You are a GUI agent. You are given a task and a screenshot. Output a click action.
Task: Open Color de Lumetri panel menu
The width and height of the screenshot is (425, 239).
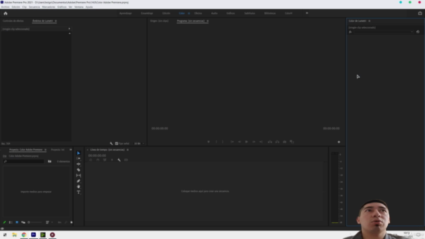tap(369, 21)
